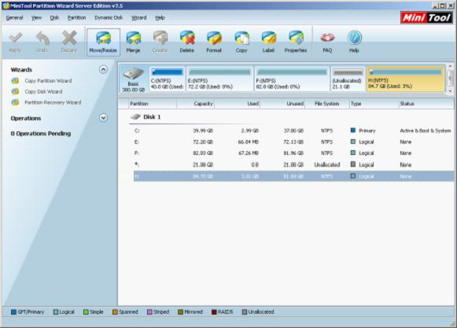Select the H: partition row
This screenshot has height=328, width=457.
pyautogui.click(x=293, y=176)
